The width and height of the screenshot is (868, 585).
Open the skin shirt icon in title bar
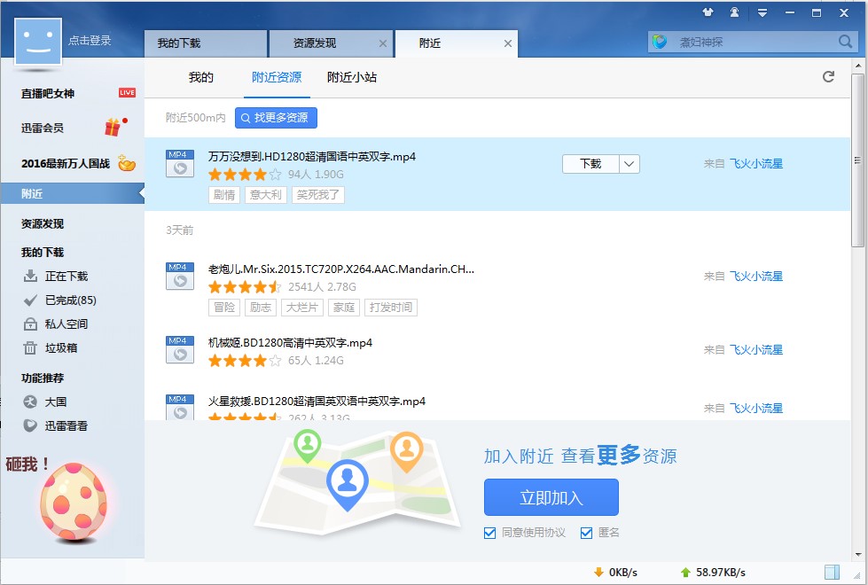(708, 12)
